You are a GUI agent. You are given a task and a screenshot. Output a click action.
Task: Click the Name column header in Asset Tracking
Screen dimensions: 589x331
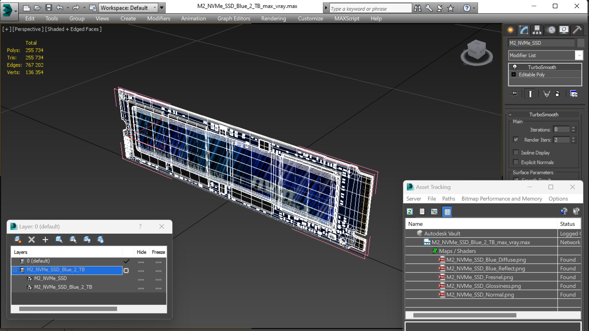(x=481, y=224)
